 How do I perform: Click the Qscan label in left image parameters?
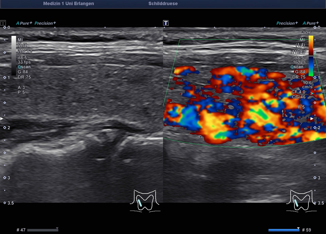tap(24, 67)
